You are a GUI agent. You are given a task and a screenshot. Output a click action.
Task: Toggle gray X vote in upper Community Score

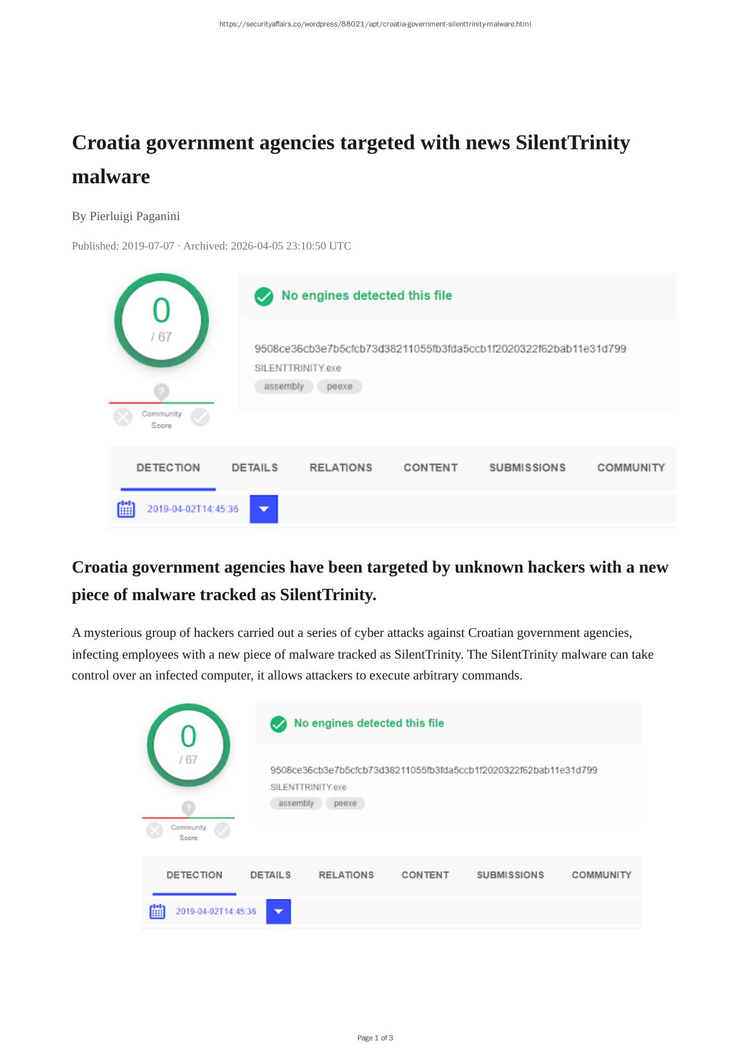pos(123,417)
